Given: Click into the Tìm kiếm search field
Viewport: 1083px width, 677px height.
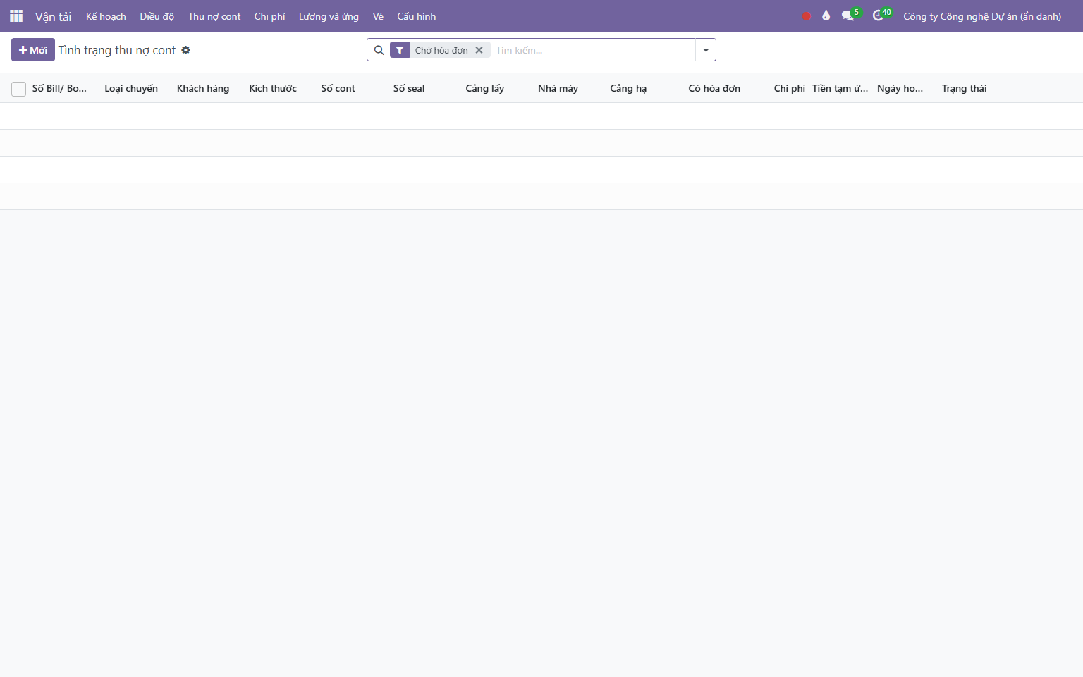Looking at the screenshot, I should pyautogui.click(x=592, y=50).
